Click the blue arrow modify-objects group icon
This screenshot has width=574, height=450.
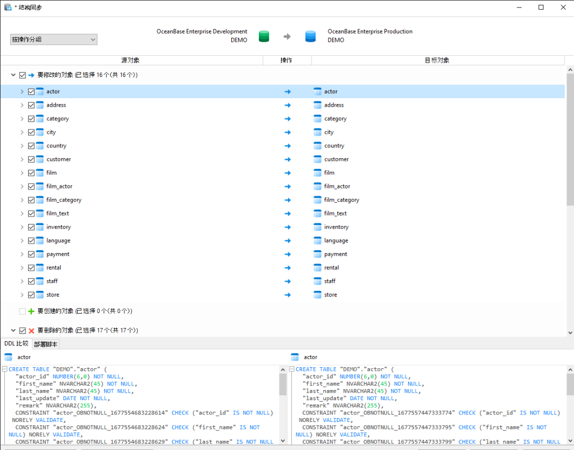click(x=31, y=75)
